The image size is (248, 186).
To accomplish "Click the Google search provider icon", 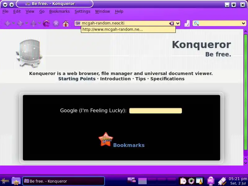I will 196,24.
